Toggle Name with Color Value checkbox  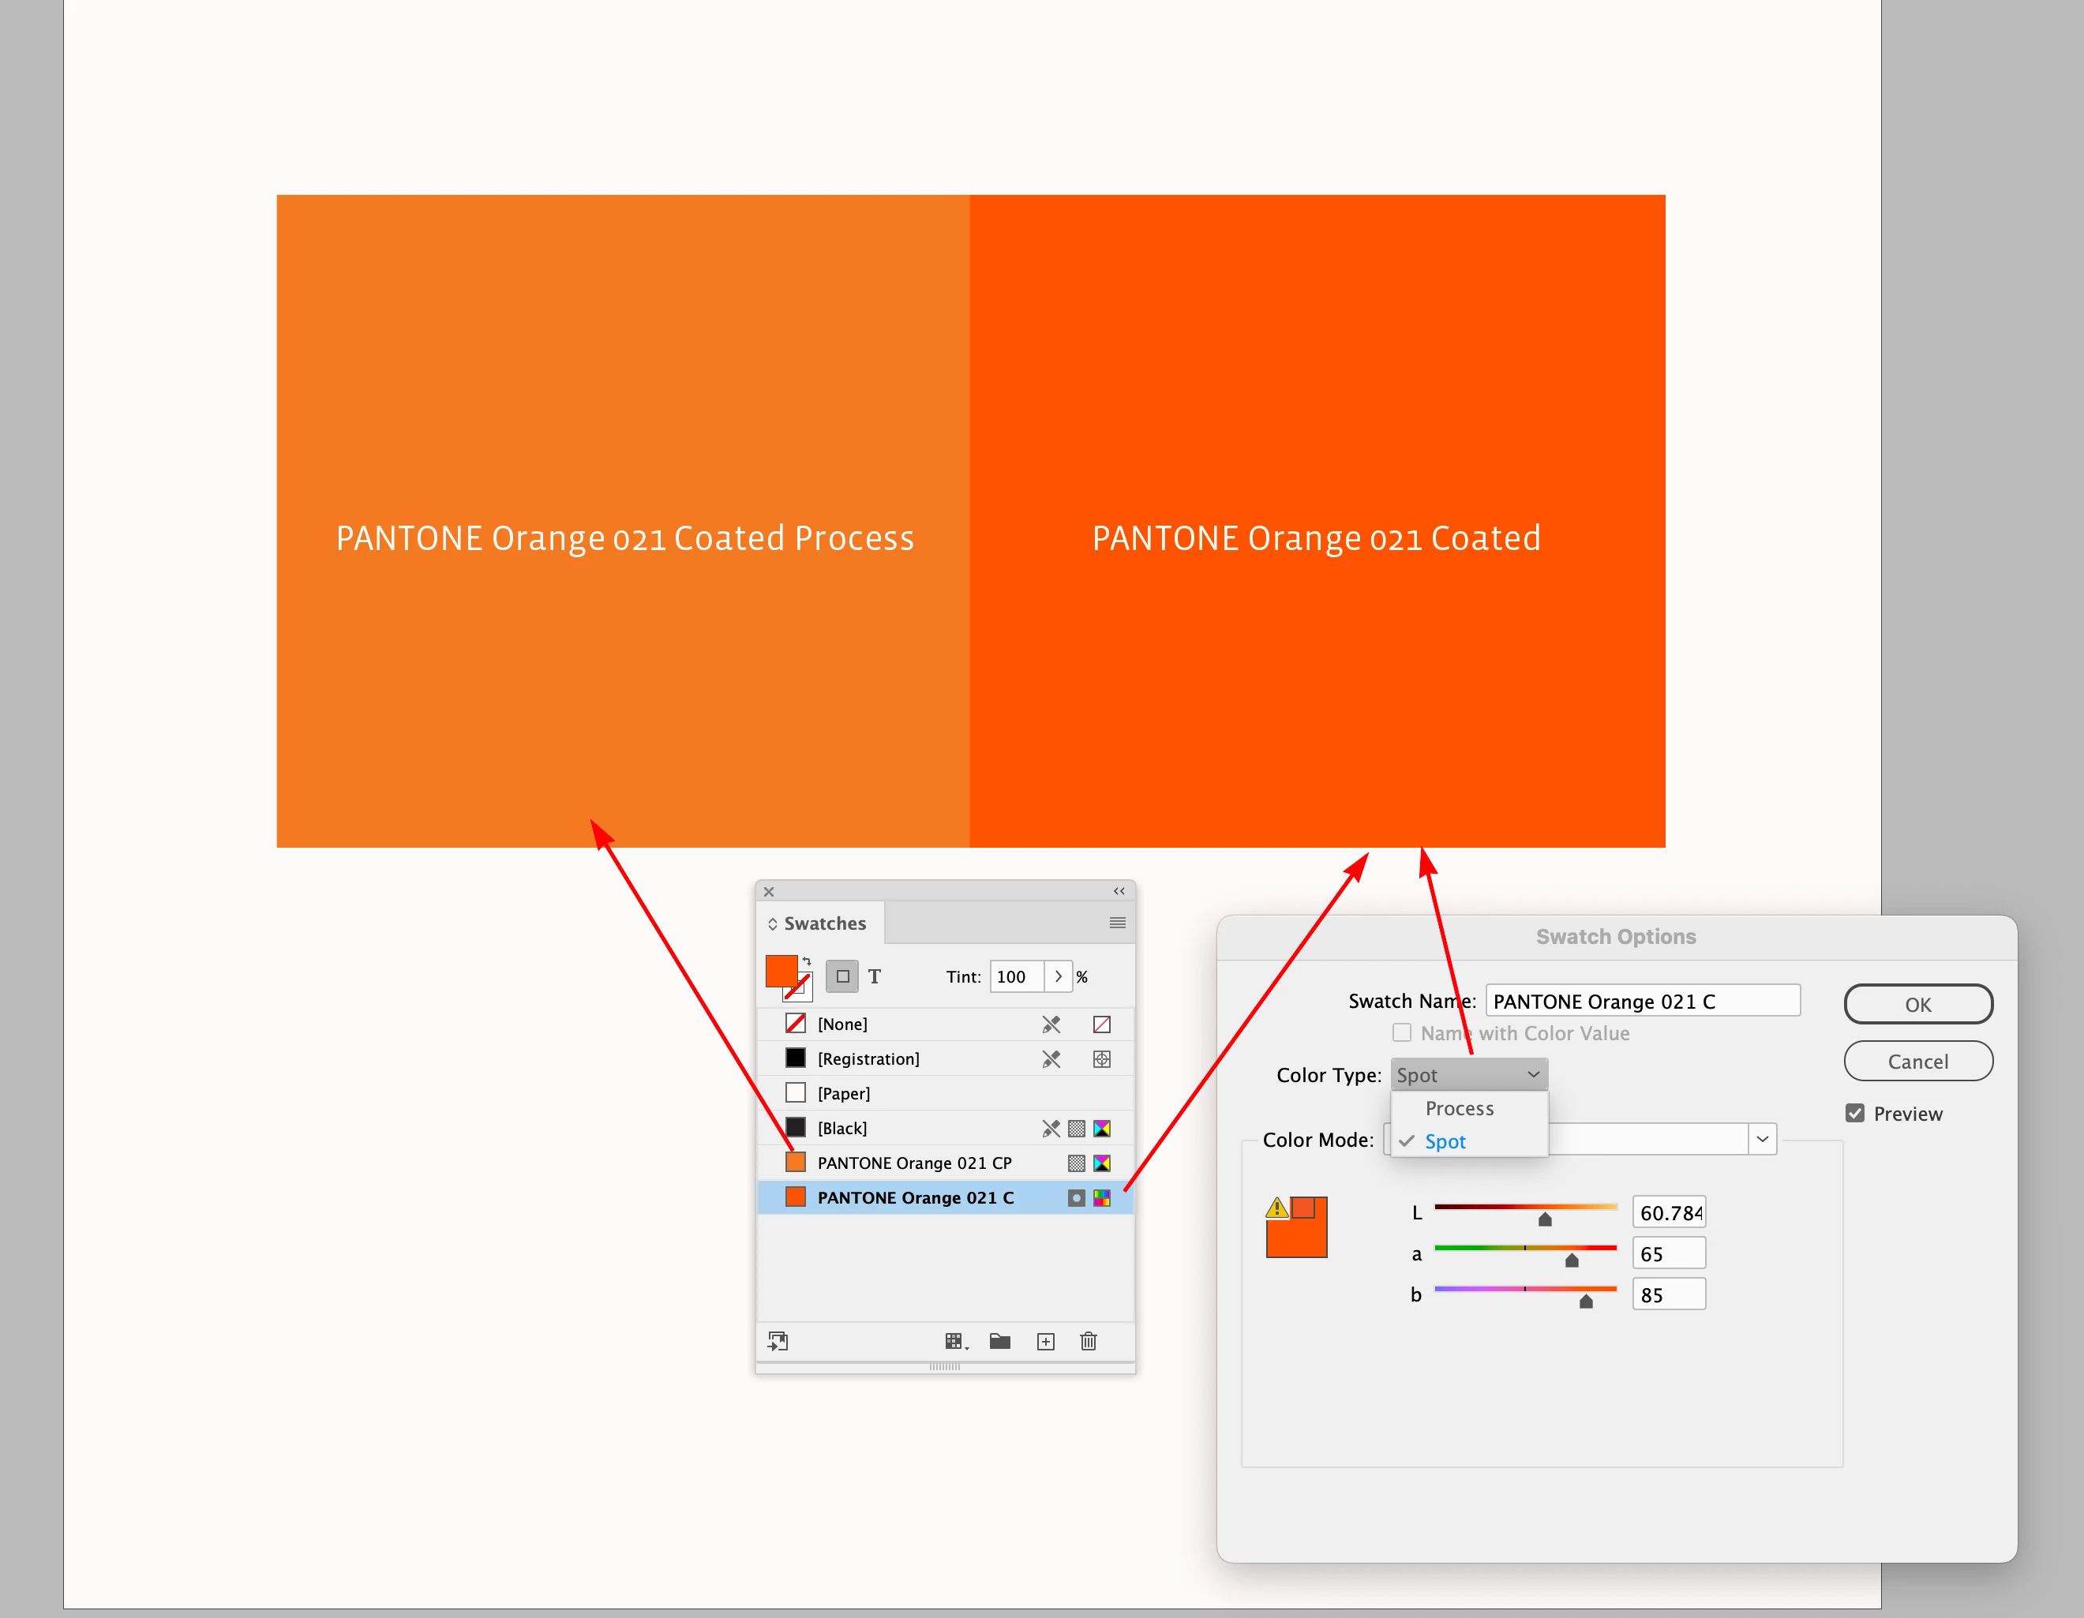point(1402,1033)
